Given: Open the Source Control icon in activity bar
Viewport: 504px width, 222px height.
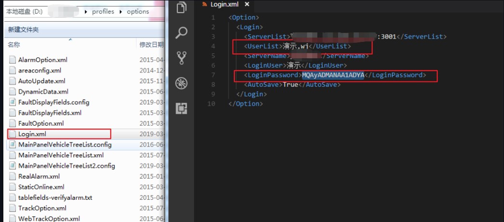Looking at the screenshot, I should tap(182, 58).
